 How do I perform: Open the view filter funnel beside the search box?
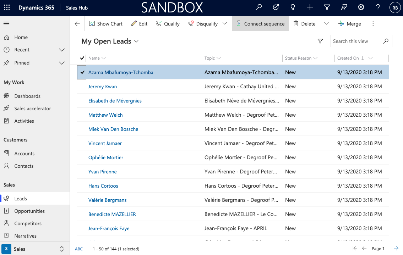click(320, 41)
